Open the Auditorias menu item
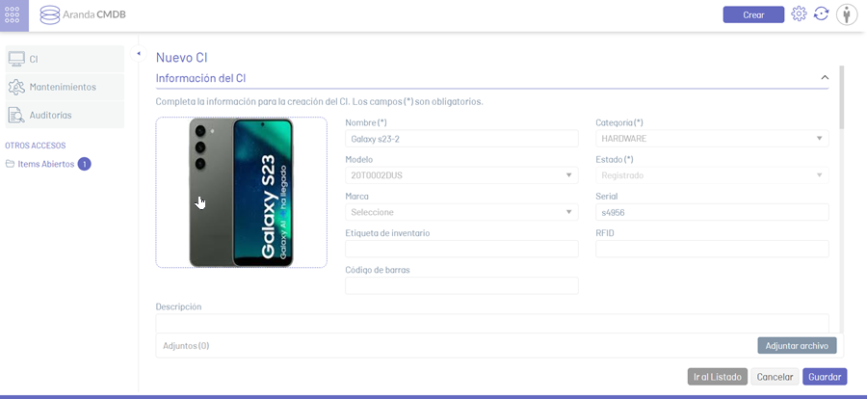 point(65,115)
